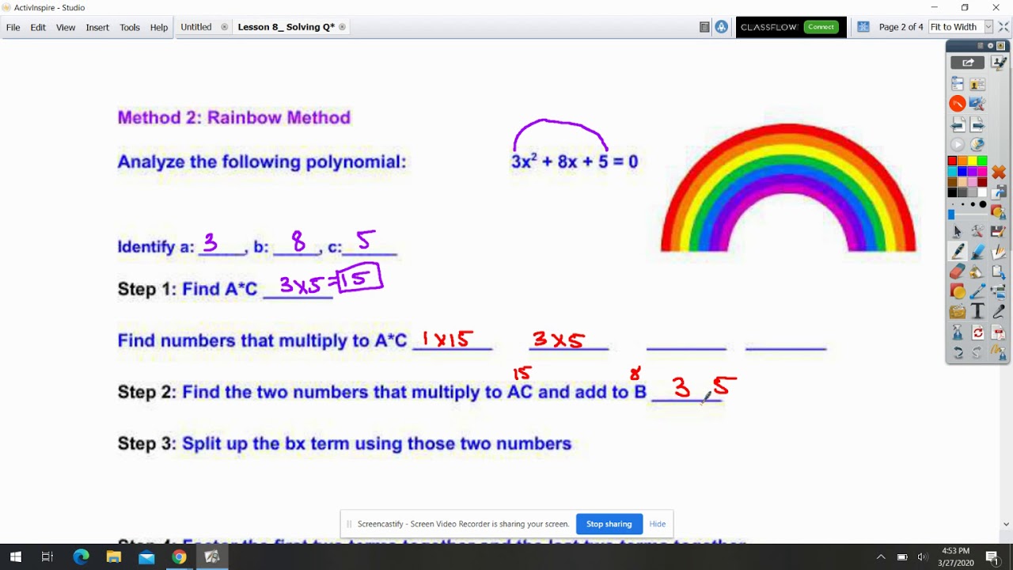Open the Edit menu

pyautogui.click(x=38, y=27)
